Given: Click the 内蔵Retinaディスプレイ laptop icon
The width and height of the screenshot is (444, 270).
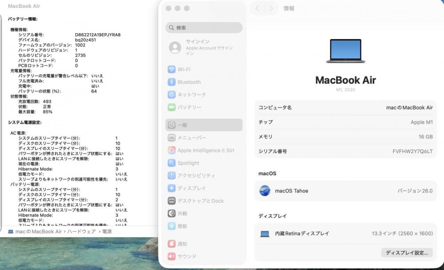Looking at the screenshot, I should (x=265, y=234).
